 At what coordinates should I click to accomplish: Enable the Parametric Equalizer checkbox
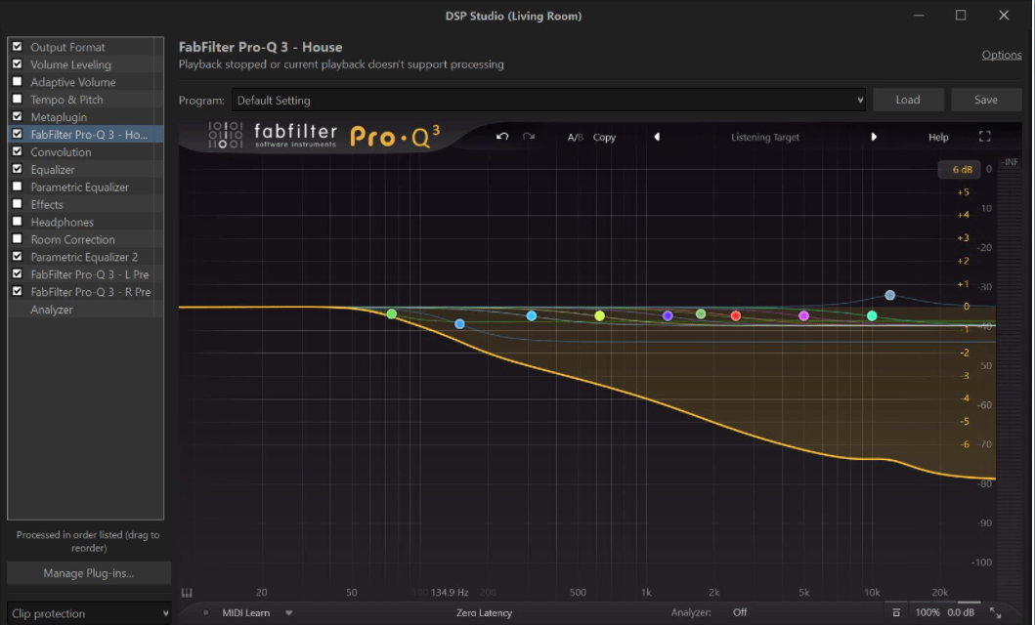click(x=18, y=187)
